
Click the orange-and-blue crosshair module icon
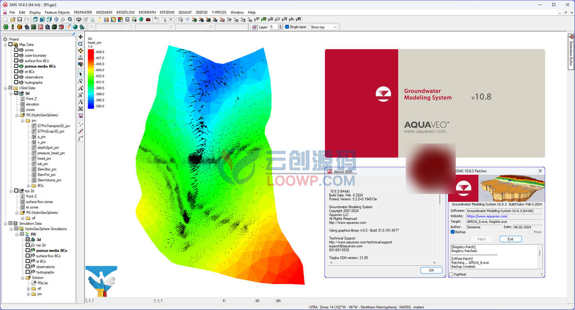pos(68,27)
